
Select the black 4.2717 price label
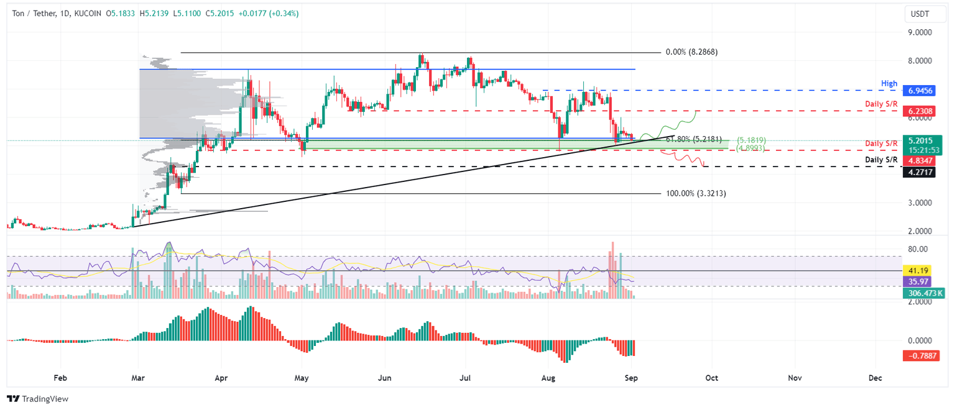[919, 173]
